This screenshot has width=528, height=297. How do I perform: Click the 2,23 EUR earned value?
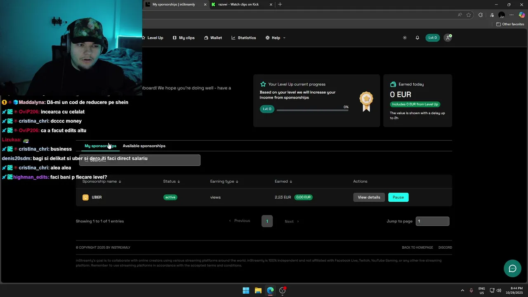pos(283,197)
